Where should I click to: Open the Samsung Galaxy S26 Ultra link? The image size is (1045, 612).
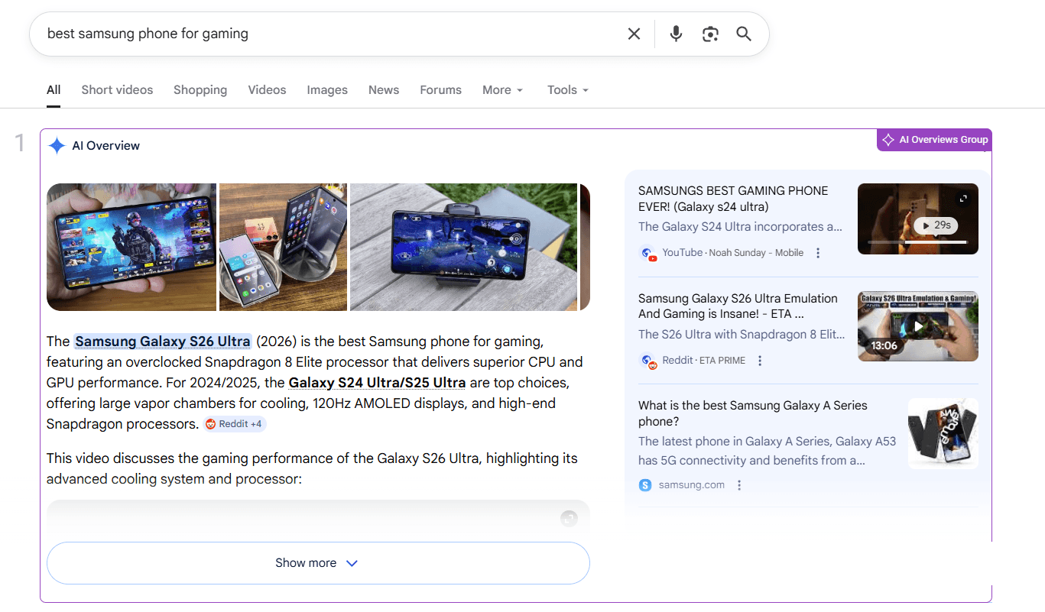162,341
